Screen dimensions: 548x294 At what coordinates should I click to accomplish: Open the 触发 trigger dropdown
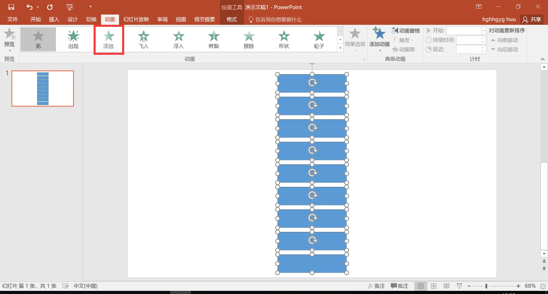coord(403,40)
